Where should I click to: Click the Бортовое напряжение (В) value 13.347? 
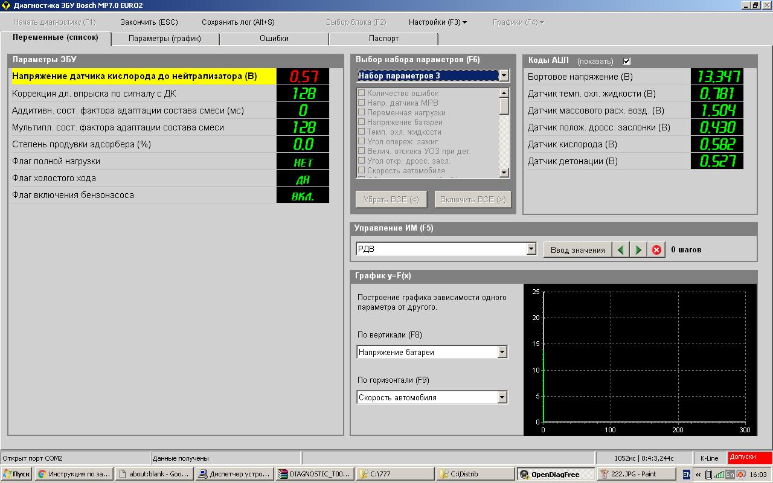click(x=717, y=77)
